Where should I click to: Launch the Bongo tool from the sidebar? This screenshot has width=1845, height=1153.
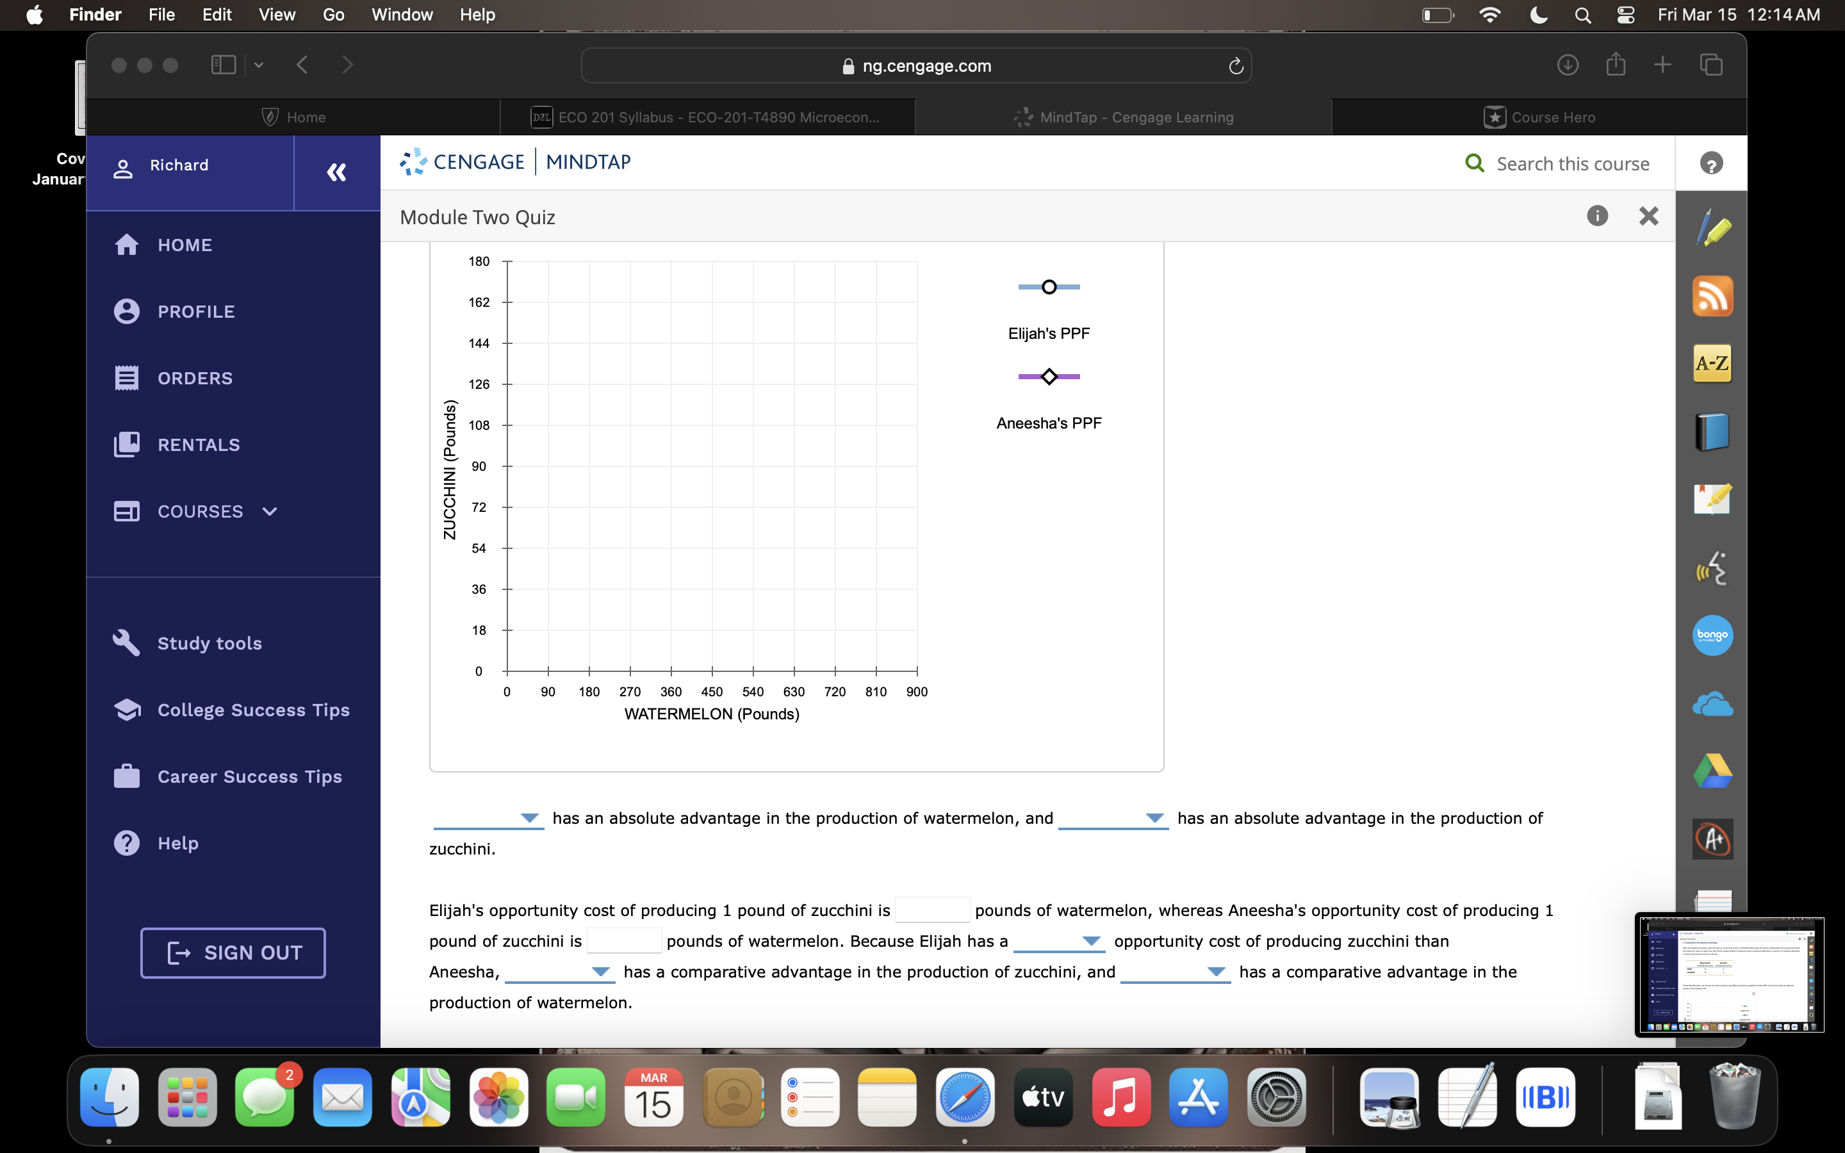click(x=1712, y=635)
